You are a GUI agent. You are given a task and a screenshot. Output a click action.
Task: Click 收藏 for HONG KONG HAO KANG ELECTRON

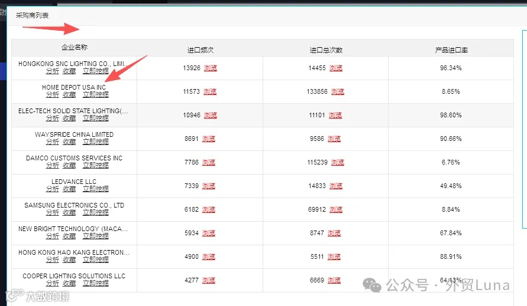(x=69, y=260)
